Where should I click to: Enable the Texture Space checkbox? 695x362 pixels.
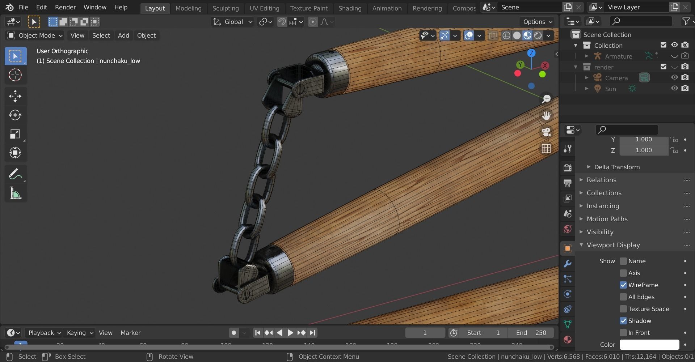coord(623,309)
